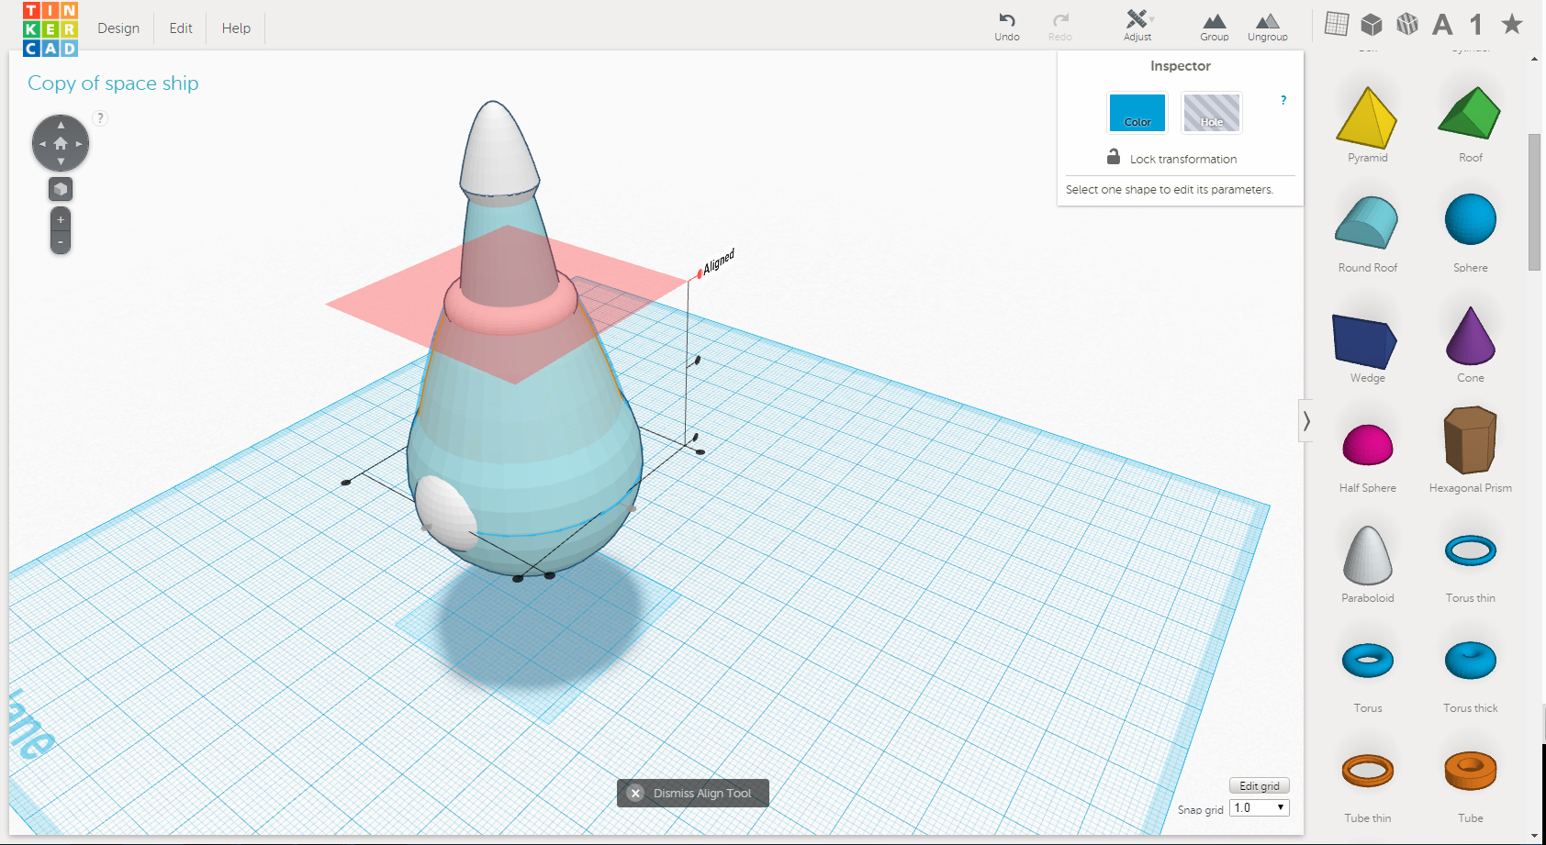Image resolution: width=1546 pixels, height=845 pixels.
Task: Open the letters category icon A
Action: tap(1442, 24)
